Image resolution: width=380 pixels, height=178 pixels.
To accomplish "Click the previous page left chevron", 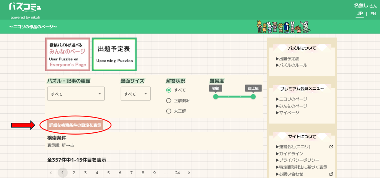I will point(51,173).
